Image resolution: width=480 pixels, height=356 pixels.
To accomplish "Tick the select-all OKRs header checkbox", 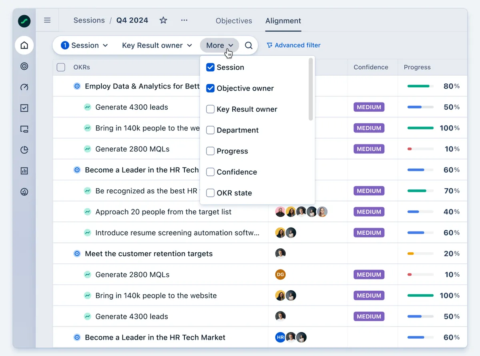I will pos(61,67).
